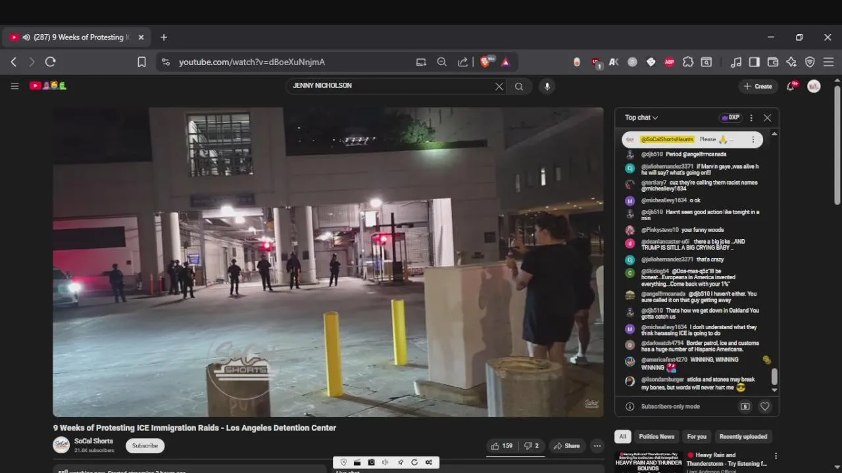Close the live chat panel
Screen dimensions: 842x473
(767, 118)
